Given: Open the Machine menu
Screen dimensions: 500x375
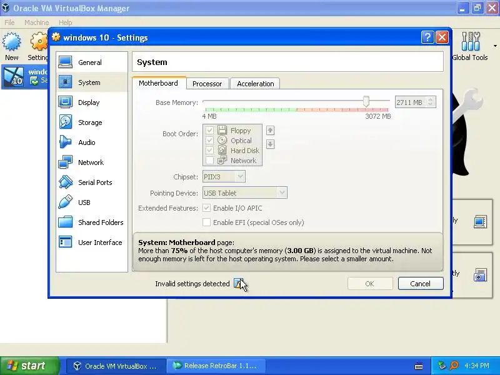Looking at the screenshot, I should [37, 22].
